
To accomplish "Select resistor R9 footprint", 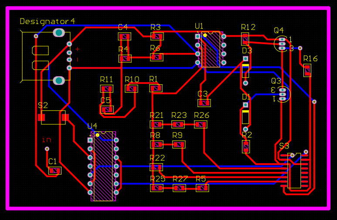I will [179, 144].
